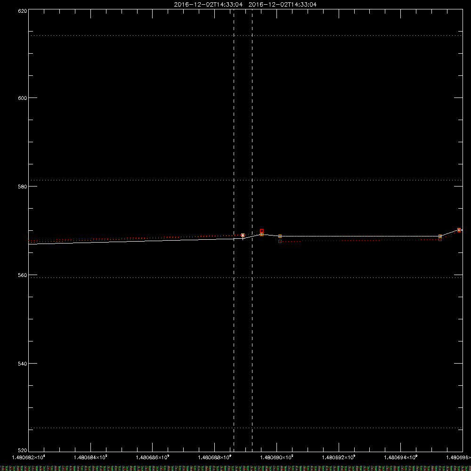Screen dimensions: 471x471
Task: Click the dotted horizontal line just below 560
Action: 245,277
